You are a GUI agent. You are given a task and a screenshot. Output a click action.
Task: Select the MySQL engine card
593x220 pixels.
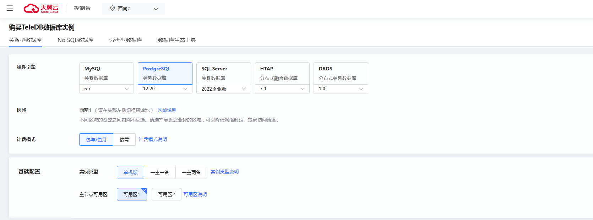107,73
